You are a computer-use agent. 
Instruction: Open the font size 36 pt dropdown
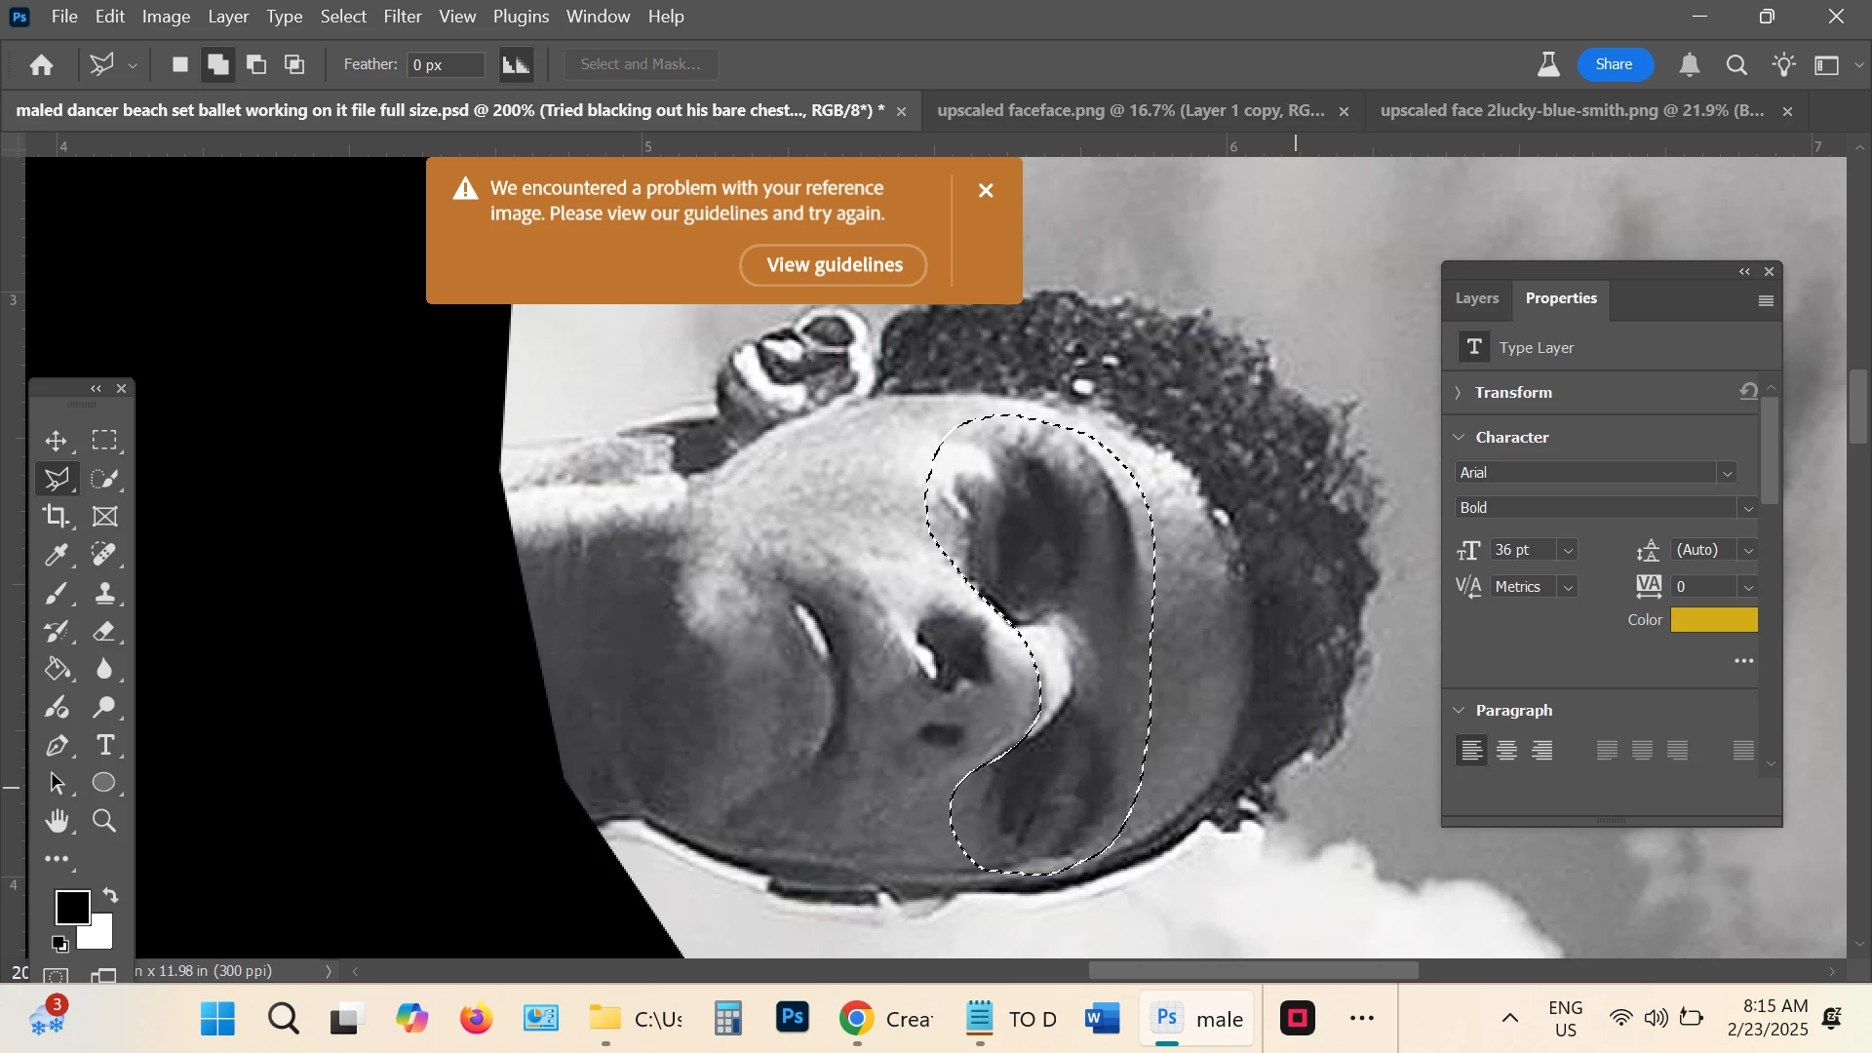1568,551
